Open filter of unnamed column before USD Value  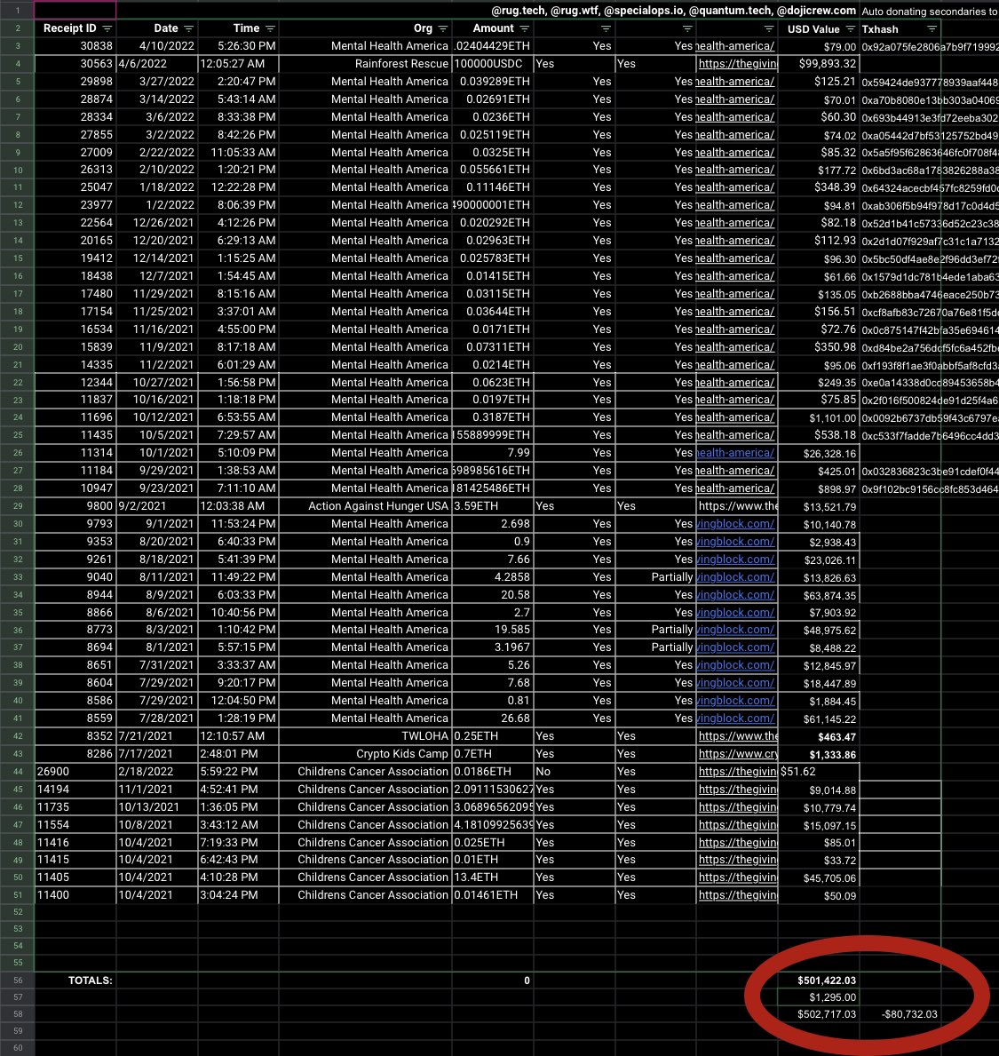tap(768, 28)
